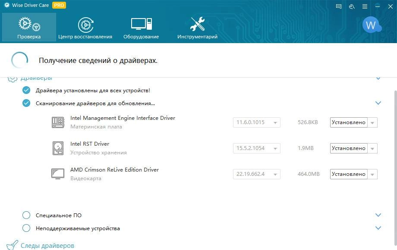397x250 pixels.
Task: Click Установлено button for Intel Management Engine
Action: click(349, 122)
